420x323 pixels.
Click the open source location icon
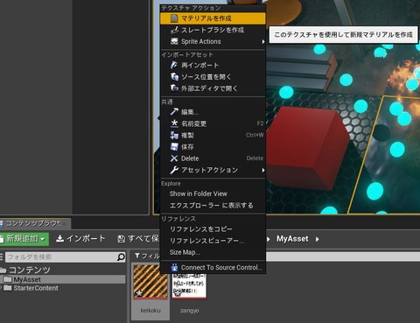click(174, 77)
